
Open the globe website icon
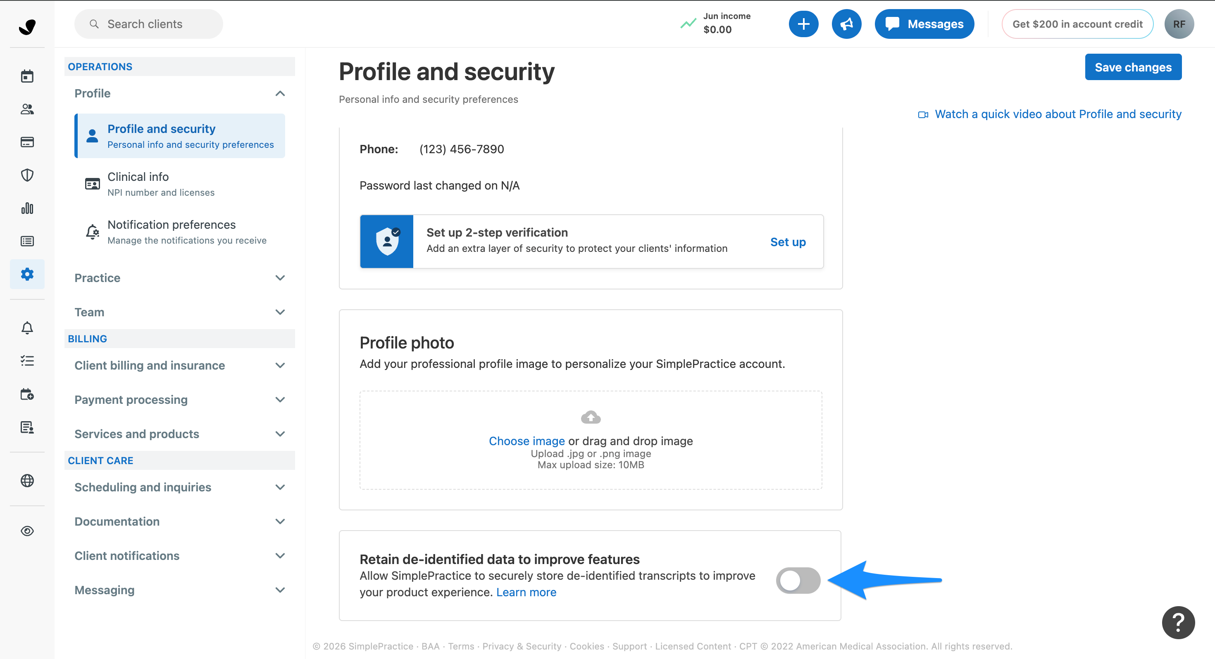click(x=27, y=480)
